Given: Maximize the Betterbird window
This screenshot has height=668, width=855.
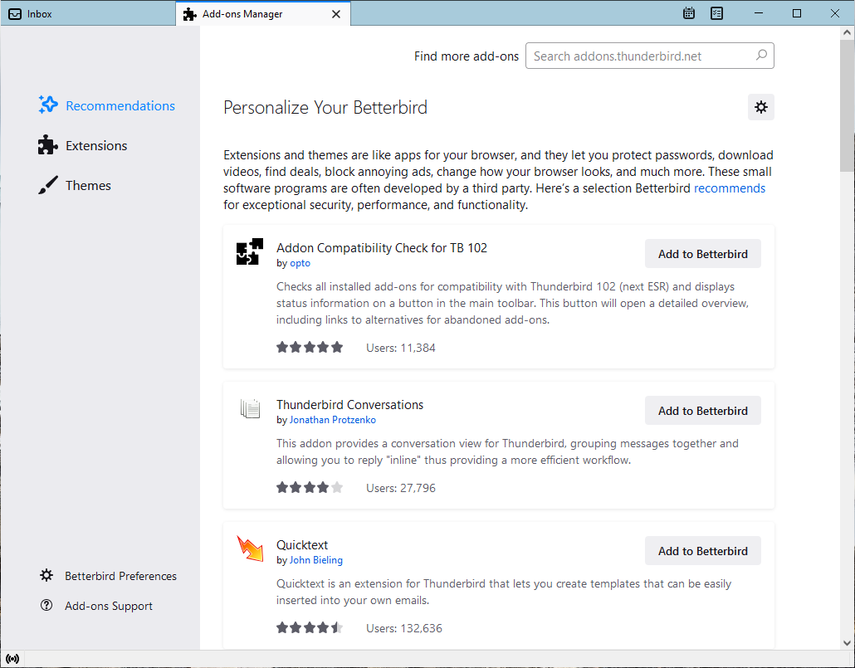Looking at the screenshot, I should [x=797, y=13].
